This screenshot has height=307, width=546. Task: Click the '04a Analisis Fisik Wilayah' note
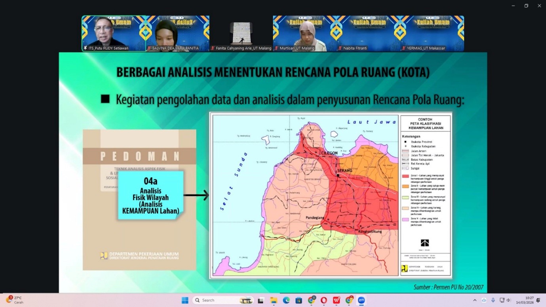point(151,195)
